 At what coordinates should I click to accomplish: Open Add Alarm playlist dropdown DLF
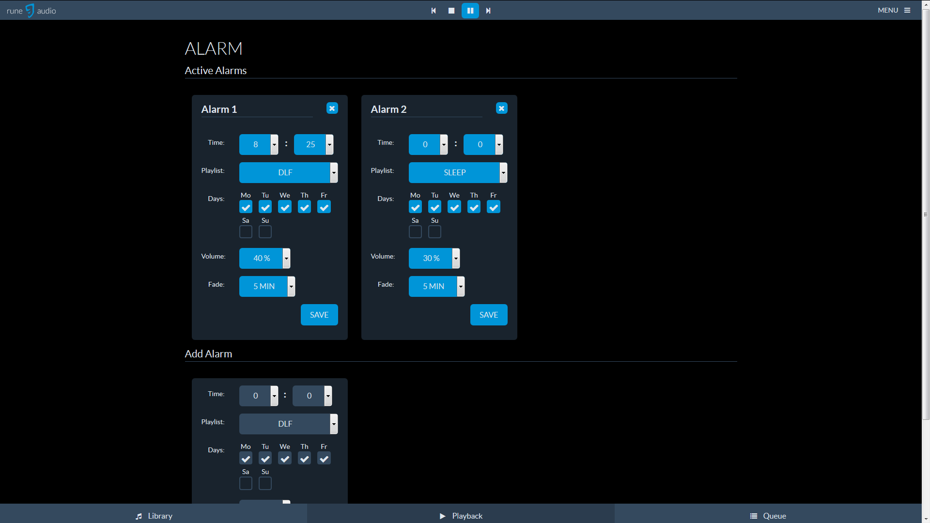coord(288,424)
